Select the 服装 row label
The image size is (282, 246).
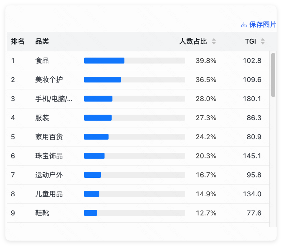point(42,118)
